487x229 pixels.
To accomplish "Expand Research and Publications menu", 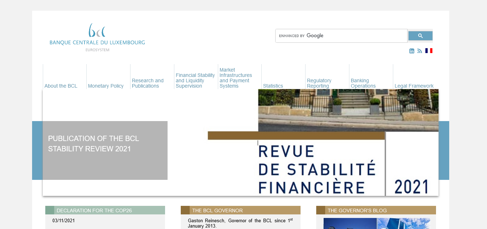I will 148,83.
